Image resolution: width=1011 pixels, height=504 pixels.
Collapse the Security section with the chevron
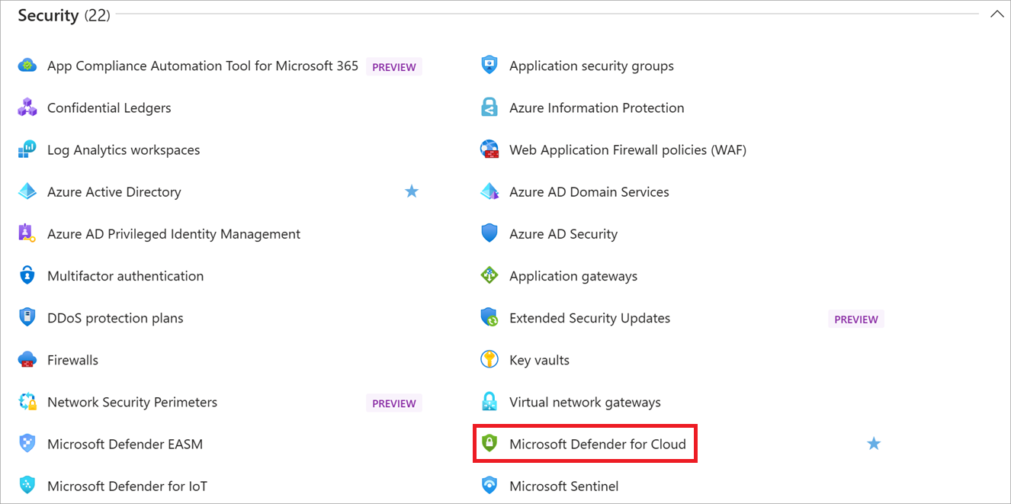pyautogui.click(x=997, y=14)
